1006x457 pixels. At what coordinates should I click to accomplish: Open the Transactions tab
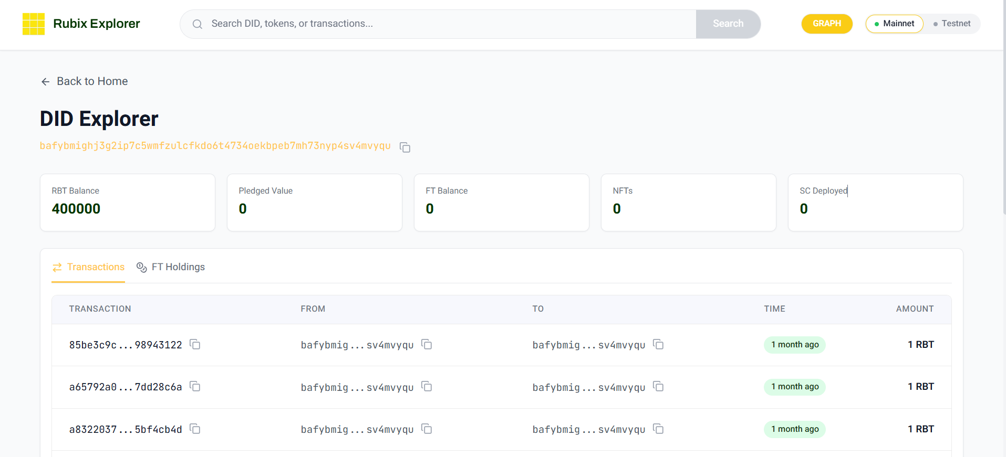pos(88,267)
